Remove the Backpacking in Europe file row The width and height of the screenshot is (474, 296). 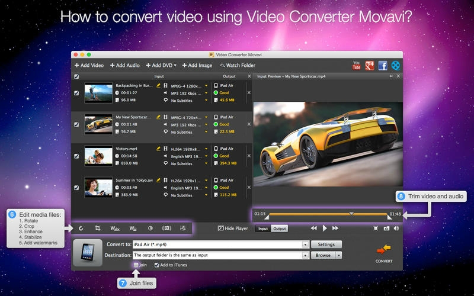pos(249,93)
